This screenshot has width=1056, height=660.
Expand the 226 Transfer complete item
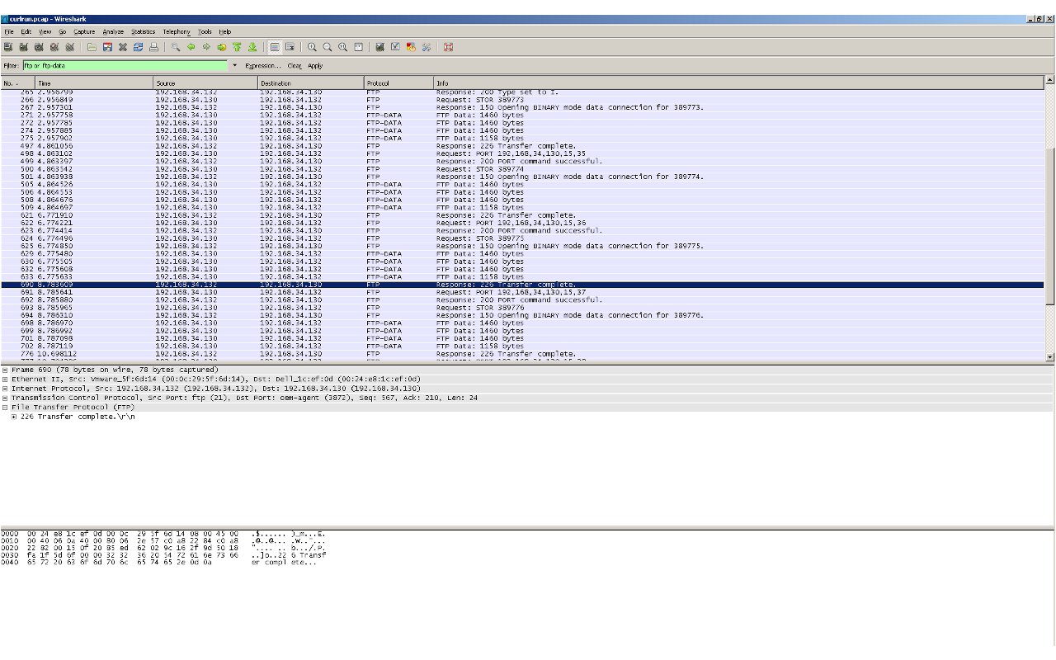[x=14, y=417]
